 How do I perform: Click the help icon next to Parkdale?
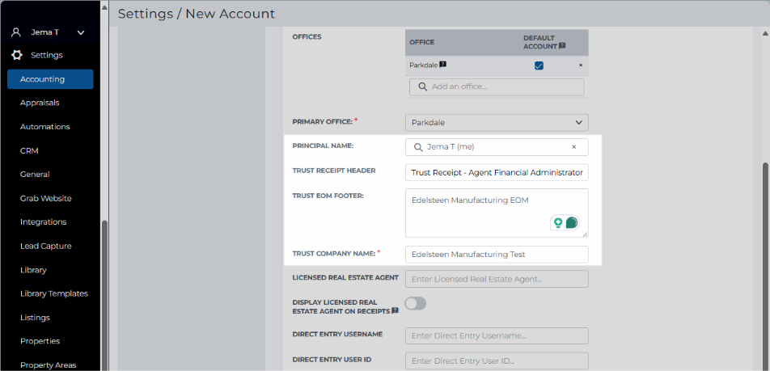point(442,65)
